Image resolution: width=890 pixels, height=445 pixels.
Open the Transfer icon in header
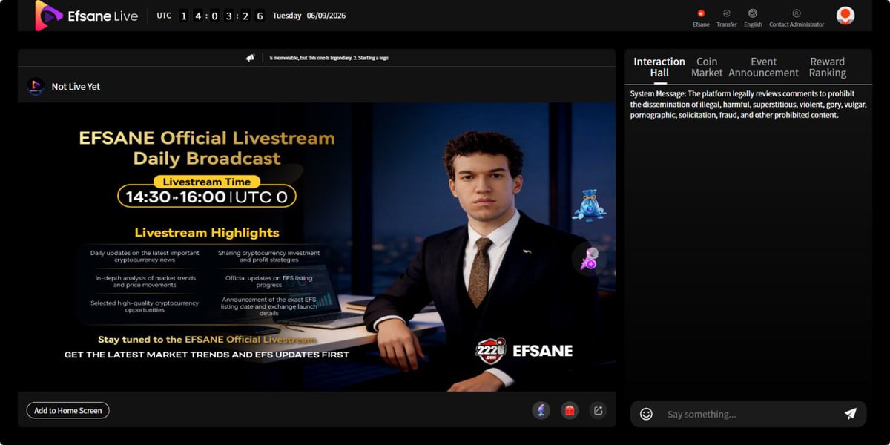727,13
